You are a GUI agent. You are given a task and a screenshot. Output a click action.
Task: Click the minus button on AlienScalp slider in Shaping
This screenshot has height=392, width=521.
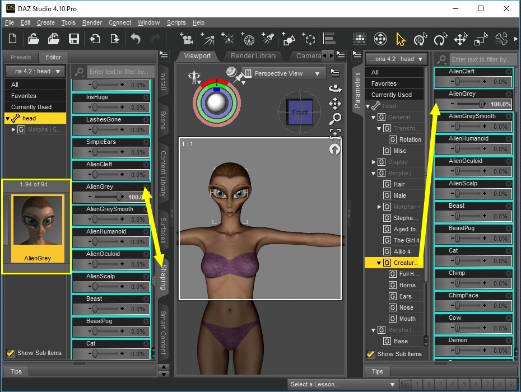point(90,286)
